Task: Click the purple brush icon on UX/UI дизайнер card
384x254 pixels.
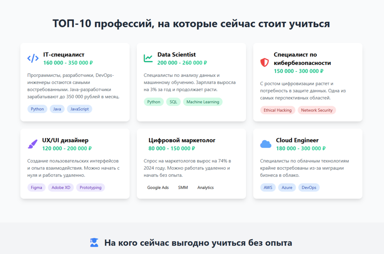Action: pyautogui.click(x=33, y=144)
